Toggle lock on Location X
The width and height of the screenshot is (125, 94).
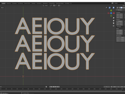(124, 14)
